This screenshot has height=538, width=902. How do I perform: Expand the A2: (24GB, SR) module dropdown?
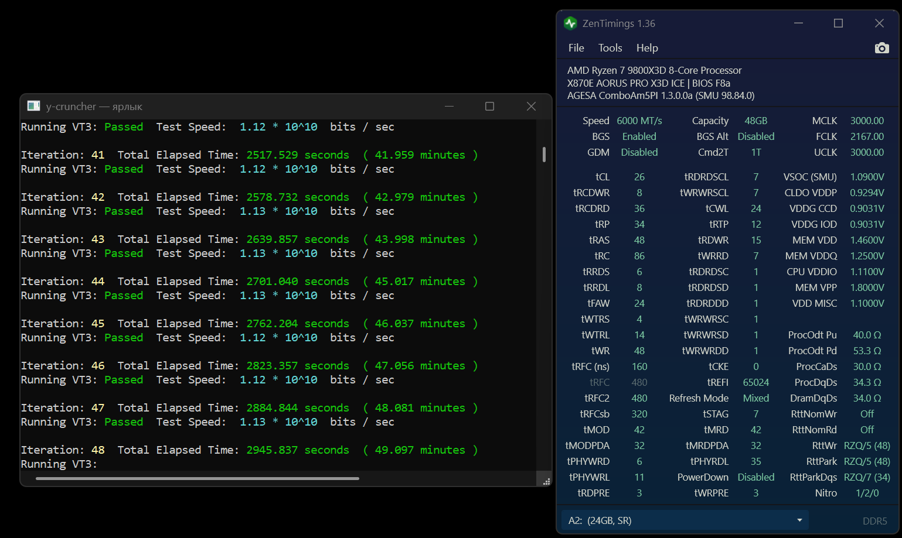(x=685, y=520)
